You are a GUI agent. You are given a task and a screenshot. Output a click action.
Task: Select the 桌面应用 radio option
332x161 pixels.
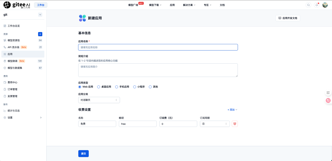104,87
